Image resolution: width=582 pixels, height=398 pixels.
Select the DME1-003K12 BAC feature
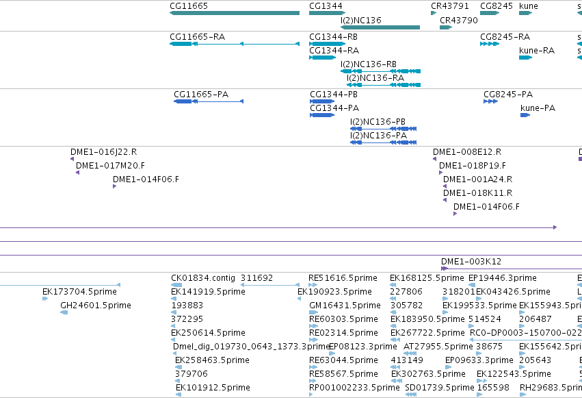[512, 269]
